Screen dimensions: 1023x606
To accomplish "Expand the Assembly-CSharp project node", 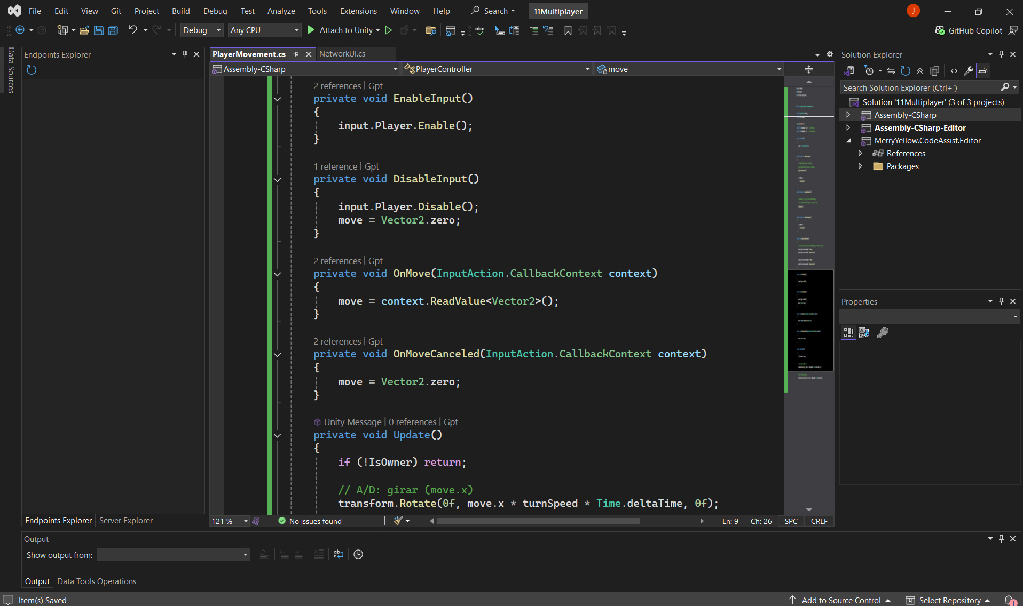I will click(848, 115).
